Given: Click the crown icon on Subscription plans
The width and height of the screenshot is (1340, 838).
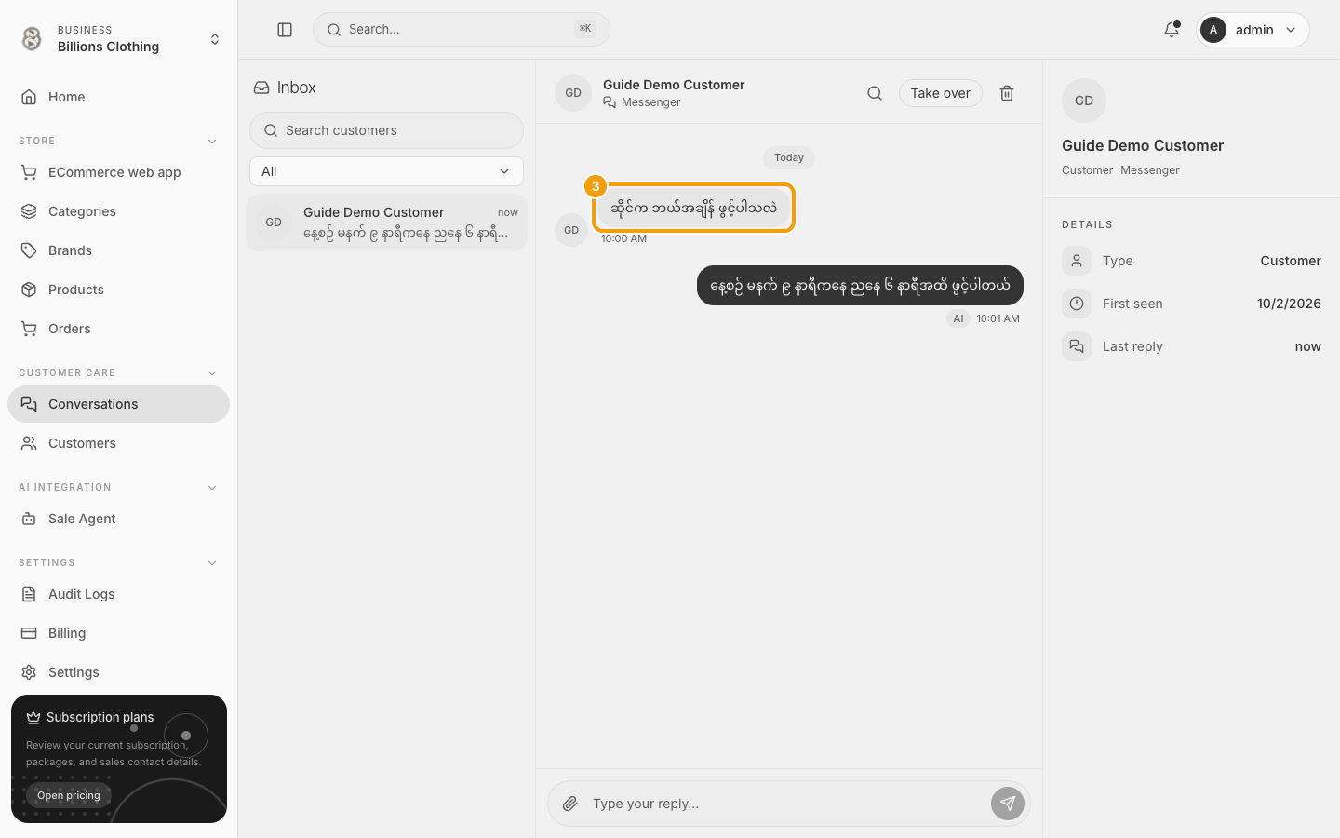Looking at the screenshot, I should 33,717.
